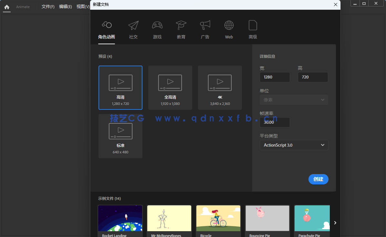Open the 单位 dropdown
Image resolution: width=386 pixels, height=237 pixels.
click(x=294, y=100)
